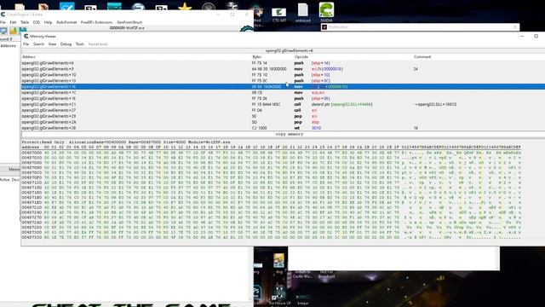
Task: Open the unbraced file desktop icon
Action: [303, 14]
